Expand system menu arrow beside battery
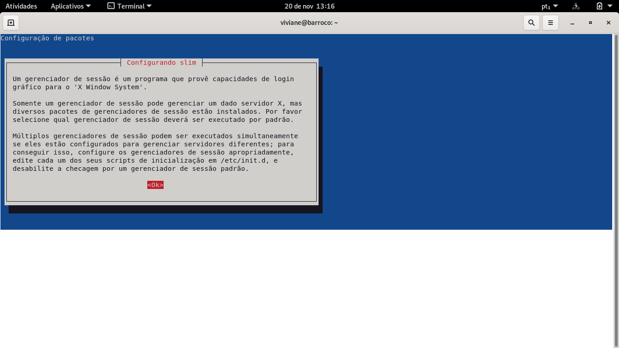Viewport: 619px width, 348px height. click(x=611, y=6)
